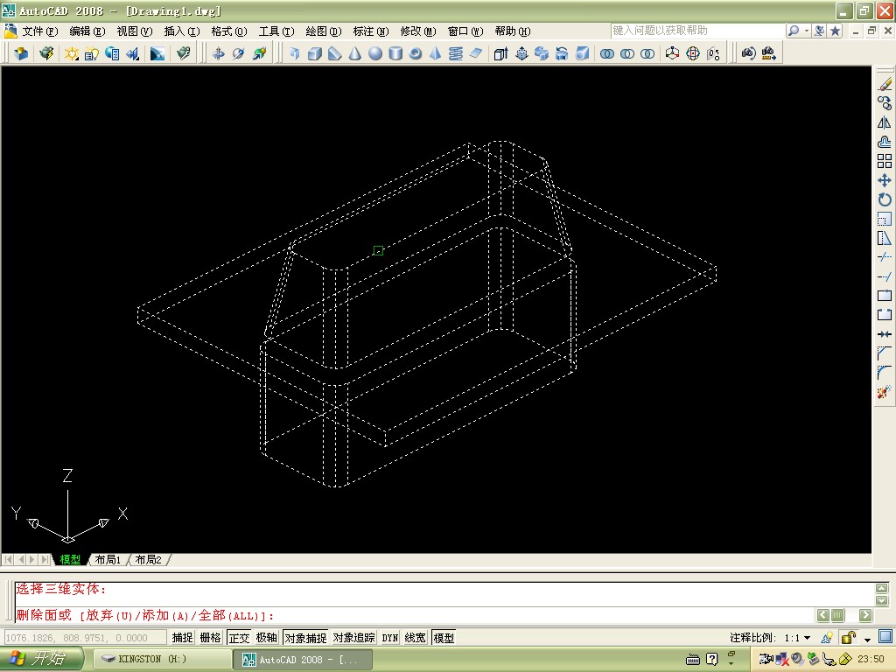
Task: Open KINGSTON (H:) taskbar window
Action: coord(161,660)
